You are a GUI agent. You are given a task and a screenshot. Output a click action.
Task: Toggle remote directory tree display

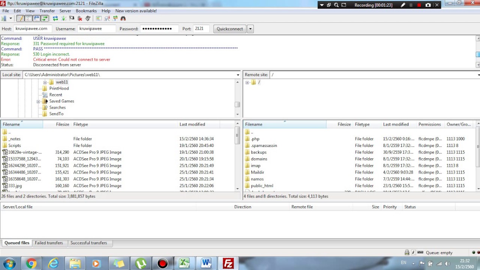point(37,18)
